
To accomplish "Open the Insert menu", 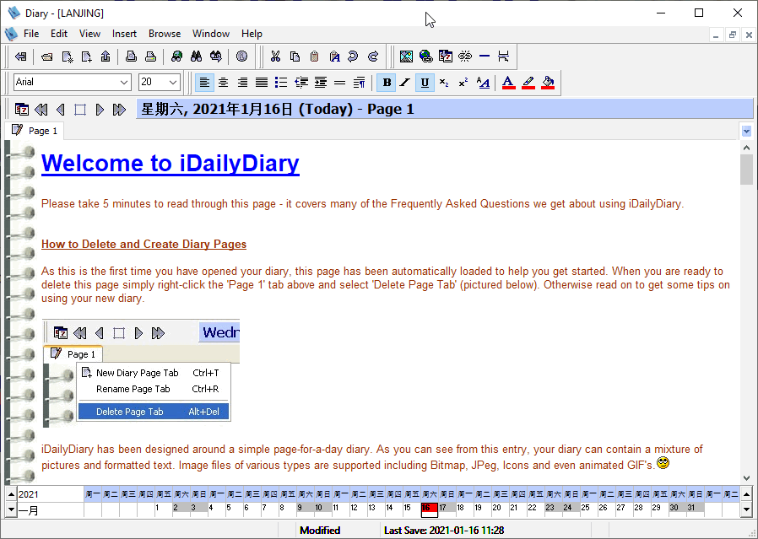I will pyautogui.click(x=124, y=34).
